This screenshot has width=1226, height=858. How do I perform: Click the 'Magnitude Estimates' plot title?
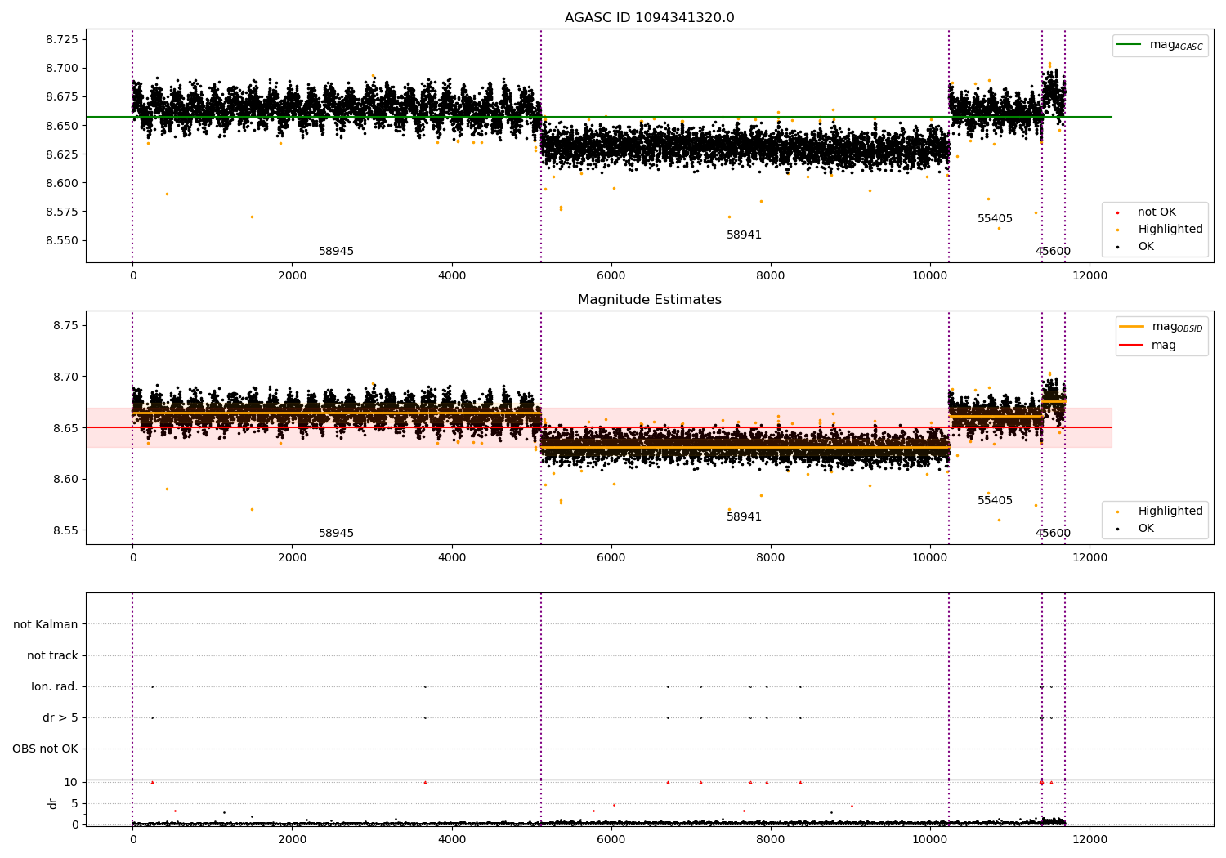(x=649, y=300)
